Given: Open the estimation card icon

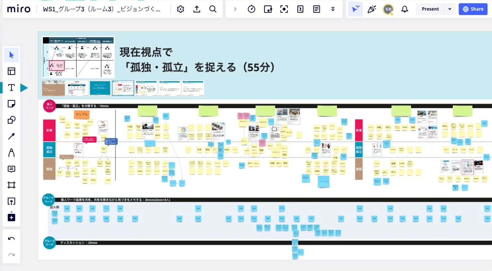Looking at the screenshot, I should pos(300,9).
